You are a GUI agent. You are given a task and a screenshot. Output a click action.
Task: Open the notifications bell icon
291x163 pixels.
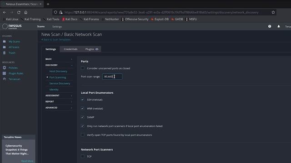[279, 26]
